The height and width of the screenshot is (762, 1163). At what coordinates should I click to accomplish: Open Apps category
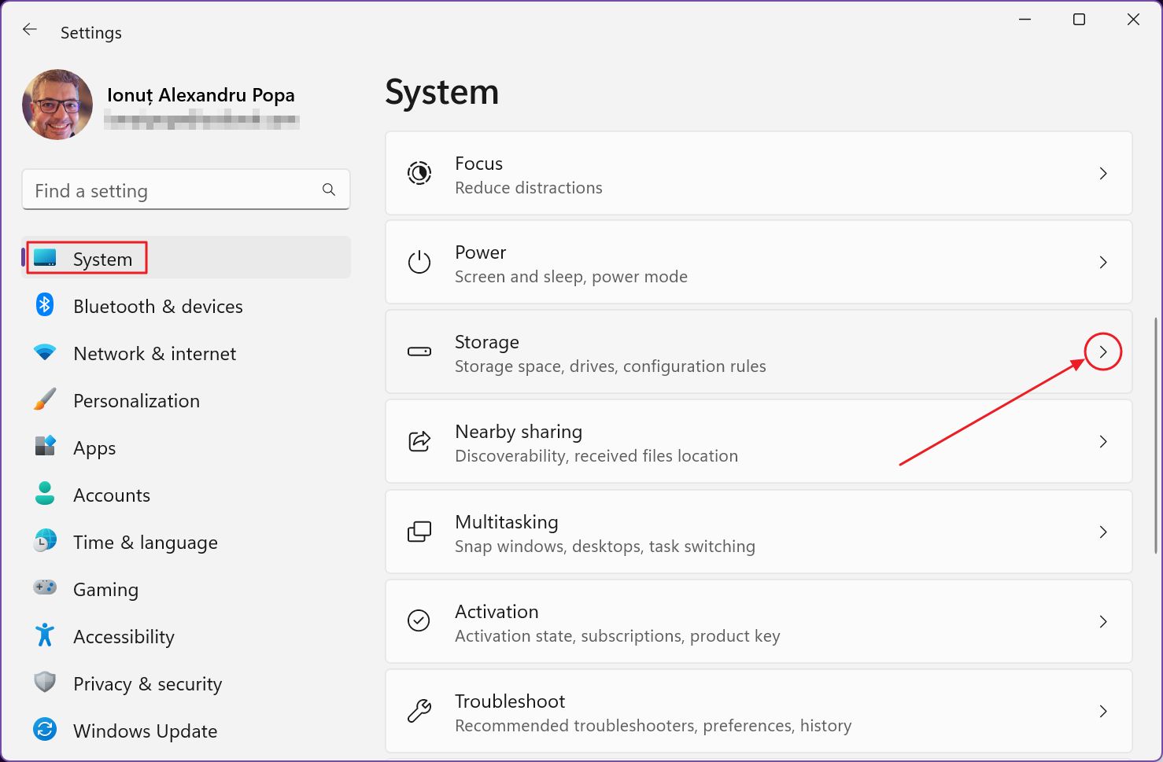click(94, 448)
